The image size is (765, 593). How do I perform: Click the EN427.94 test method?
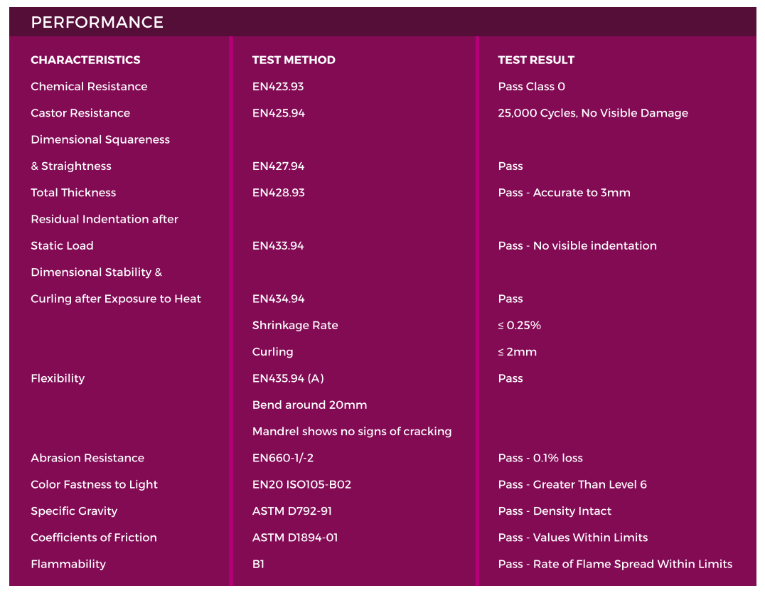tap(278, 166)
